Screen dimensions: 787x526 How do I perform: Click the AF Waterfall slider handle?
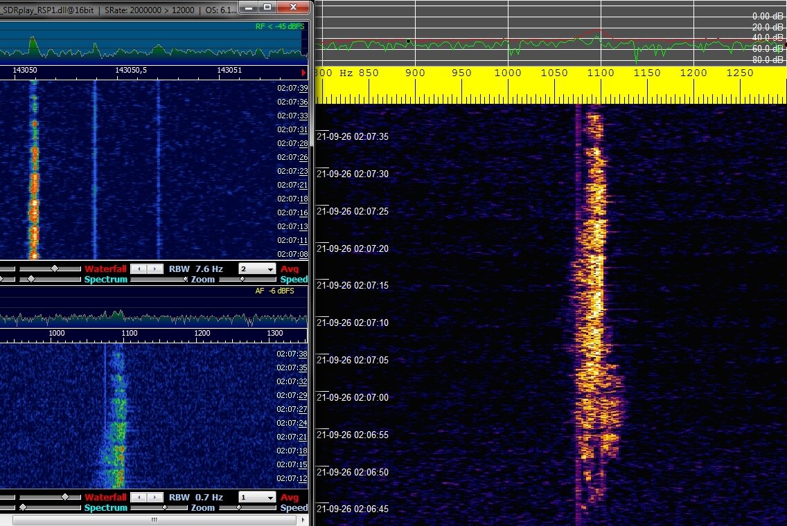pyautogui.click(x=65, y=497)
